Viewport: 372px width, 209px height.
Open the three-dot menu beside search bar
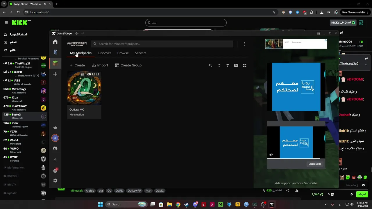pyautogui.click(x=245, y=44)
